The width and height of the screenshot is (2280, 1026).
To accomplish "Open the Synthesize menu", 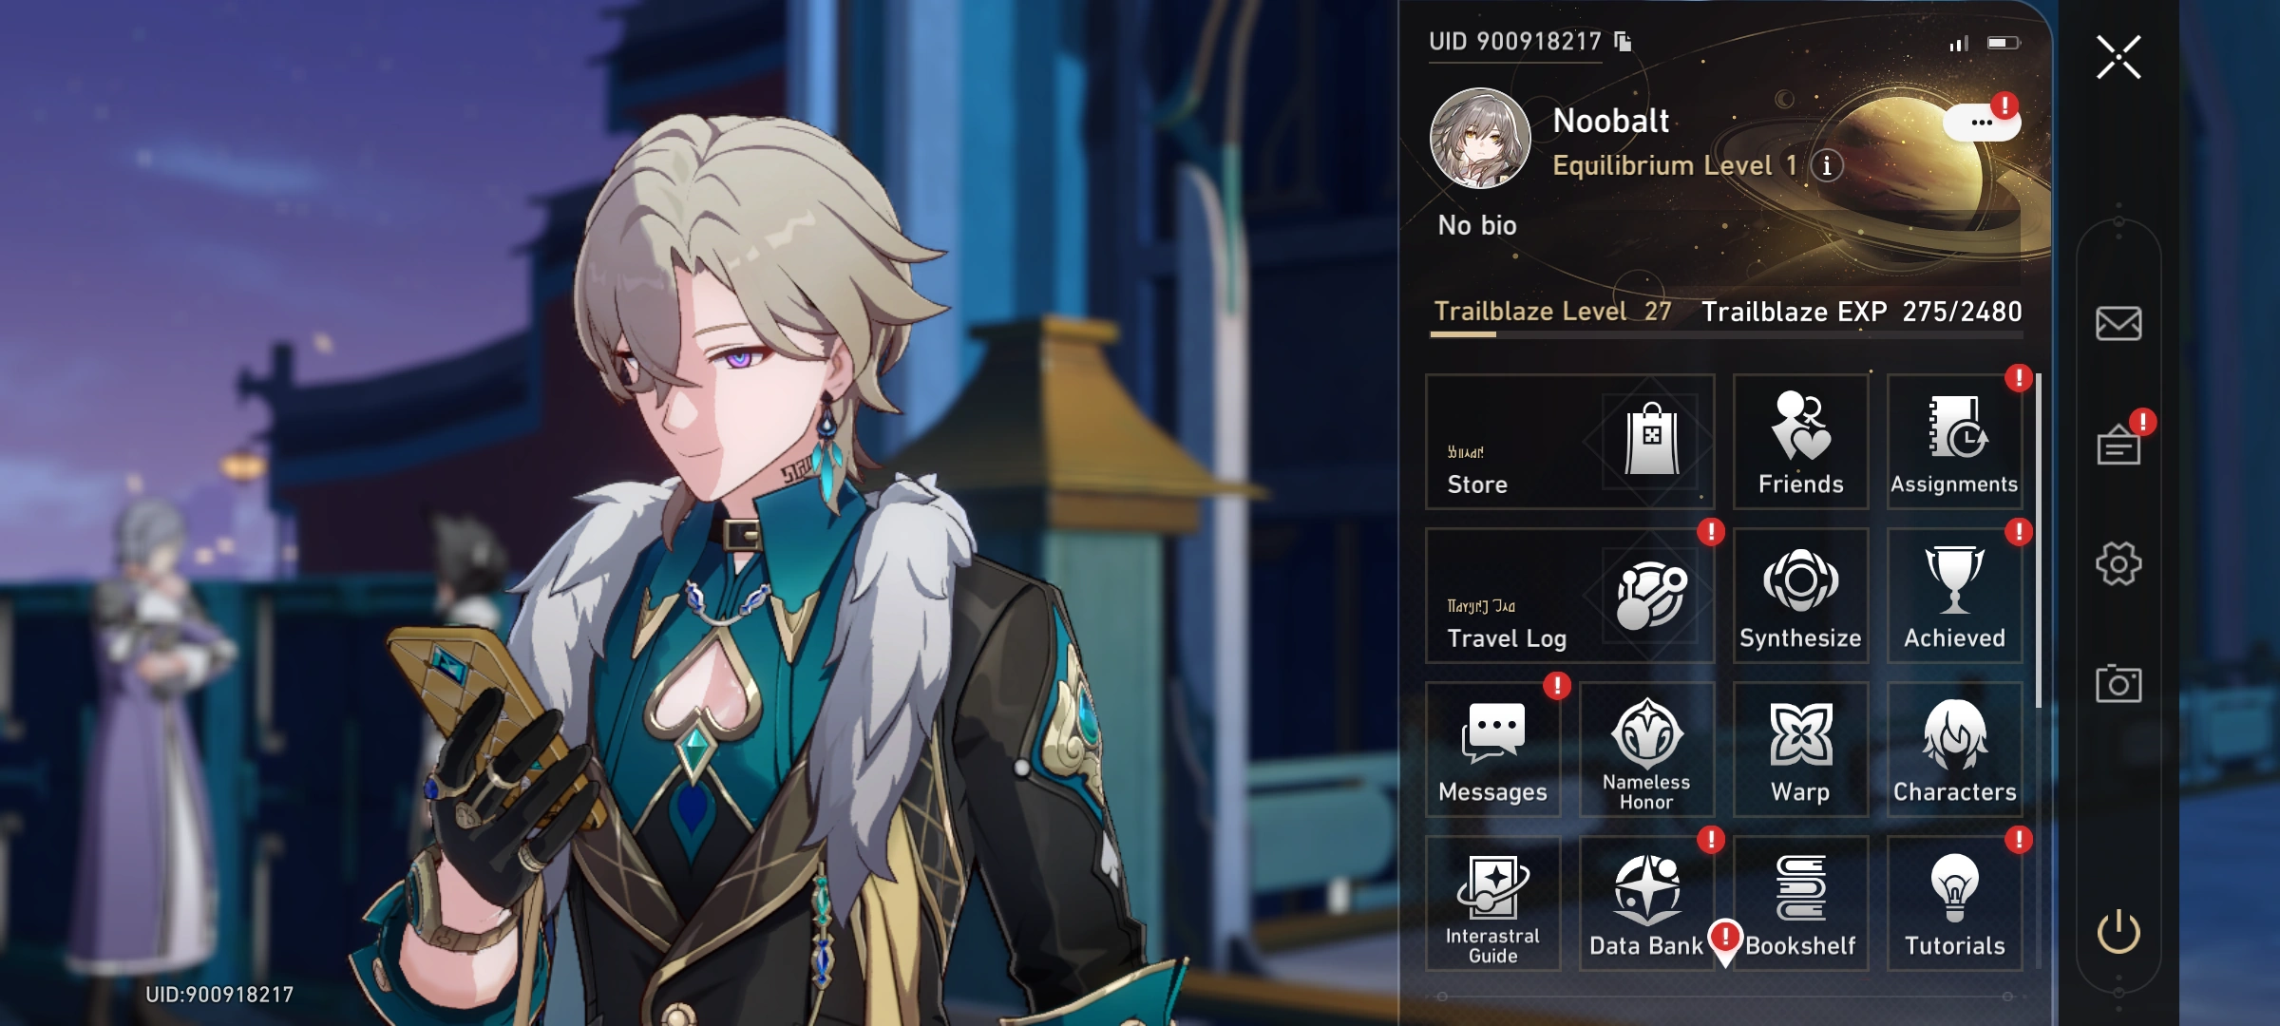I will tap(1800, 596).
